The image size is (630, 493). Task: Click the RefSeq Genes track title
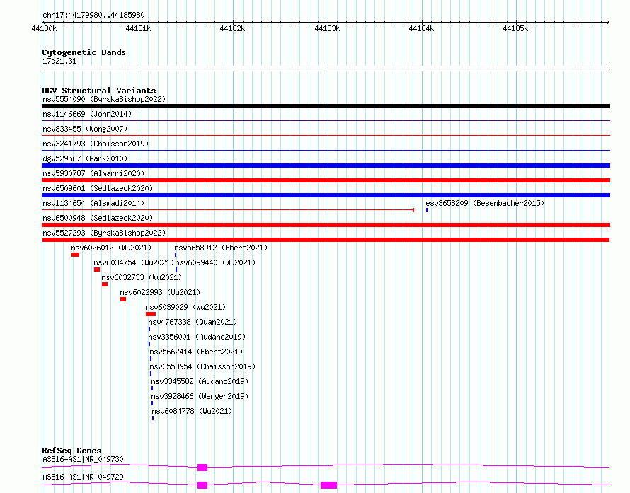[71, 451]
